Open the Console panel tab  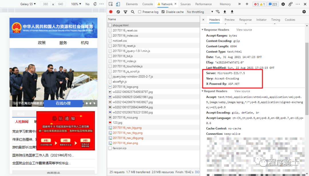(147, 4)
